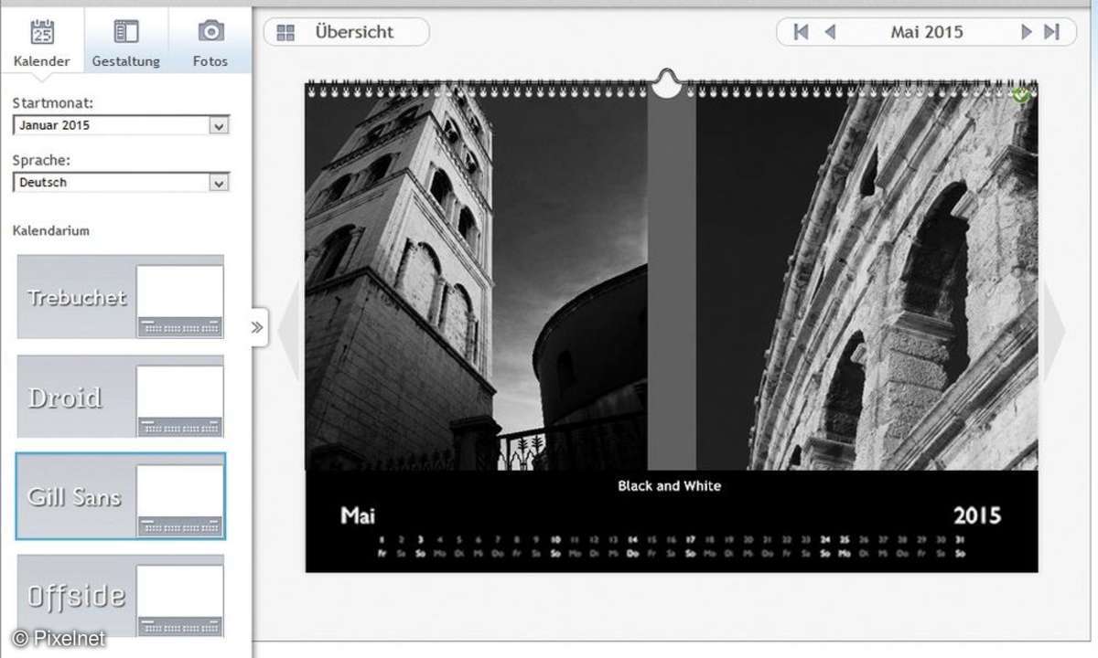Click the Kalendarium section label
1098x658 pixels.
click(51, 231)
